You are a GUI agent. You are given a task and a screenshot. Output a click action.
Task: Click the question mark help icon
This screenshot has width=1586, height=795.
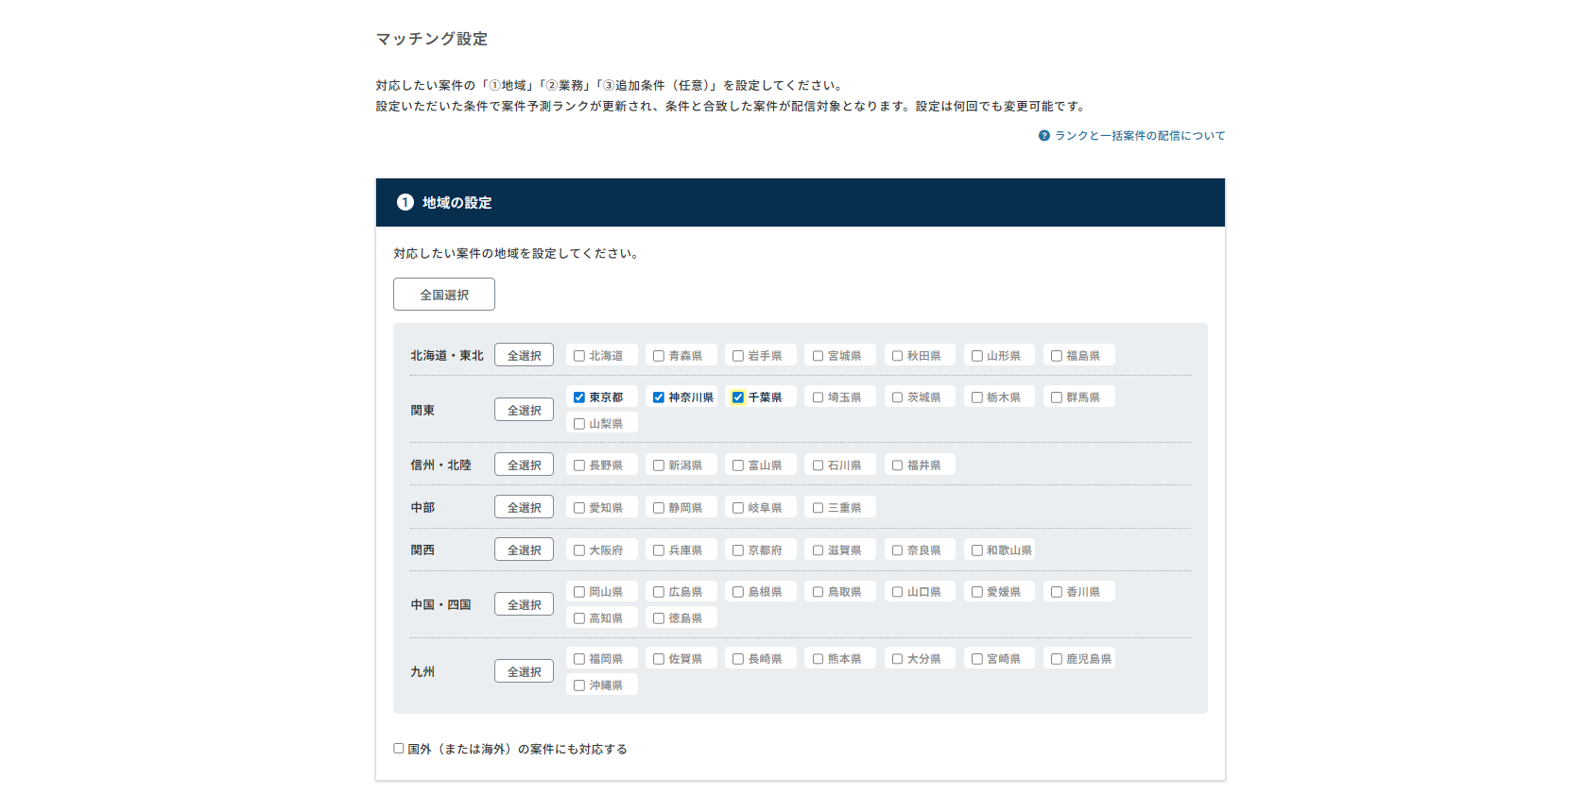pos(1043,136)
